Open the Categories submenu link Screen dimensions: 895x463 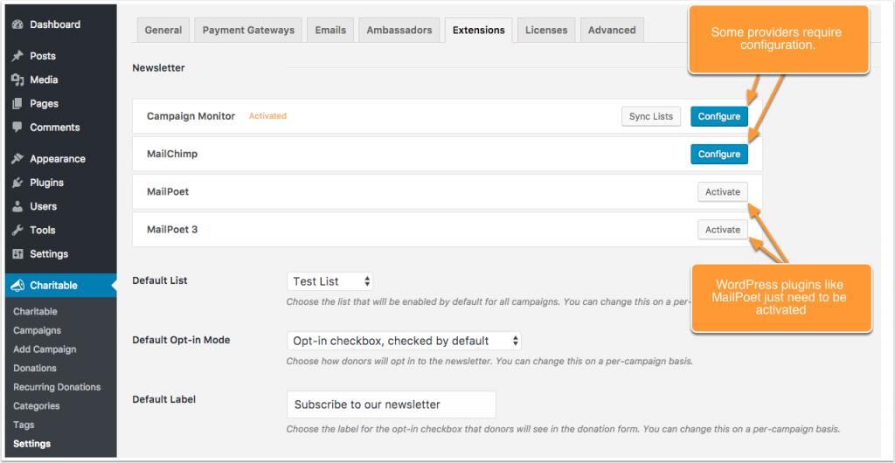(37, 406)
